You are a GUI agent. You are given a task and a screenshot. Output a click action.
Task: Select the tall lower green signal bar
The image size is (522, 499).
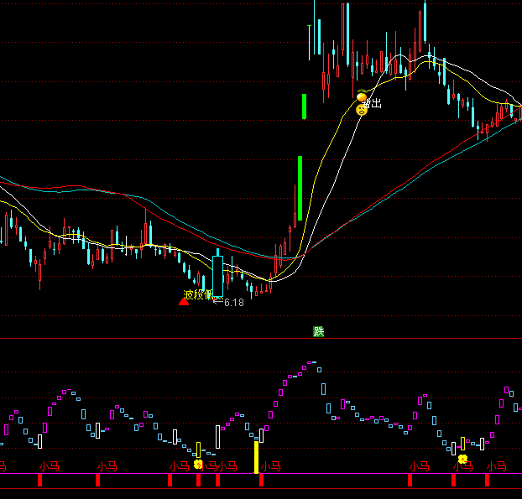(299, 188)
